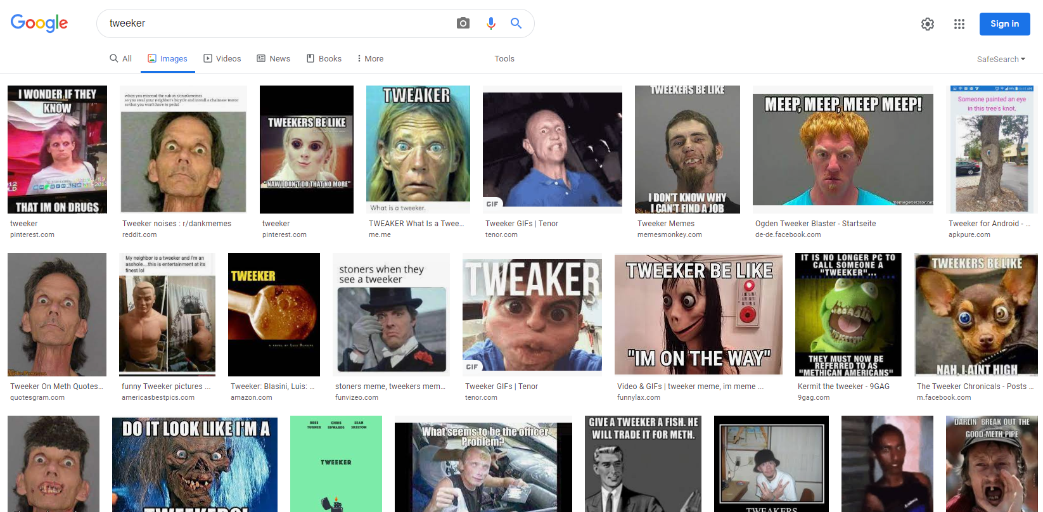The image size is (1043, 512).
Task: Open the 'Nah, I ain't high' dog thumbnail
Action: (976, 314)
